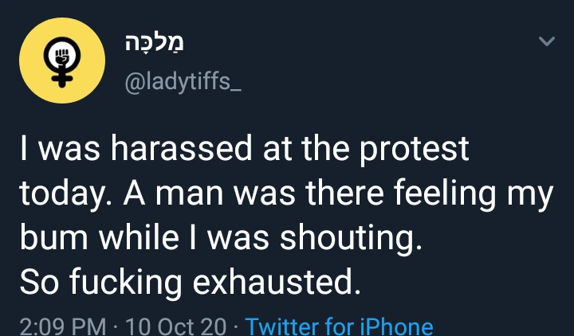
Task: Click the raised fist symbol inside the avatar
Action: click(61, 54)
